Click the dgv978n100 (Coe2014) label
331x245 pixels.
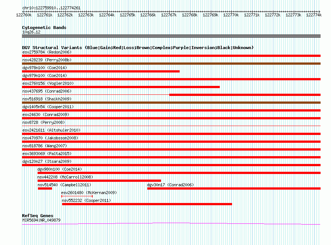[45, 68]
